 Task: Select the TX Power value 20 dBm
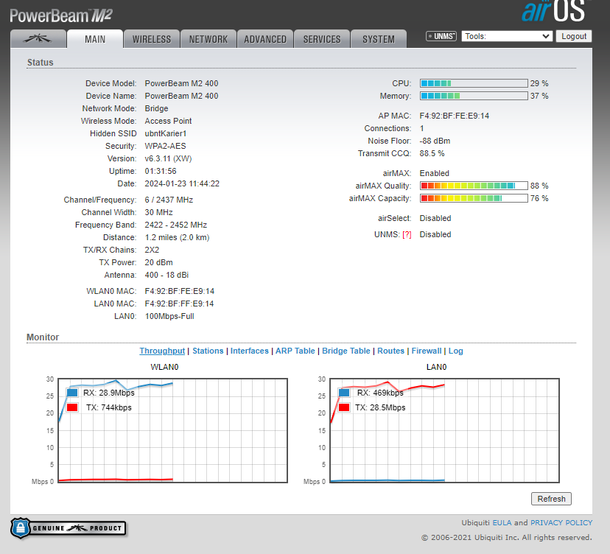[158, 262]
